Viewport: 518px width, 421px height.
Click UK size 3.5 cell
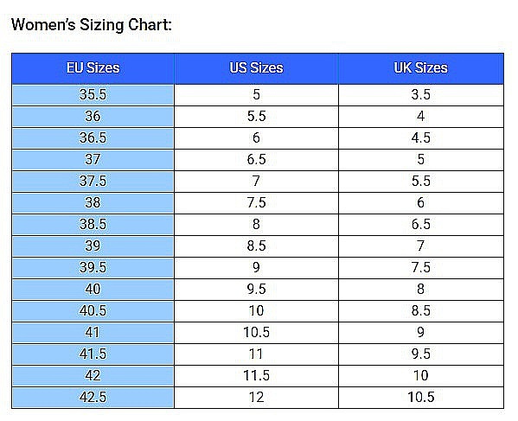pyautogui.click(x=421, y=95)
